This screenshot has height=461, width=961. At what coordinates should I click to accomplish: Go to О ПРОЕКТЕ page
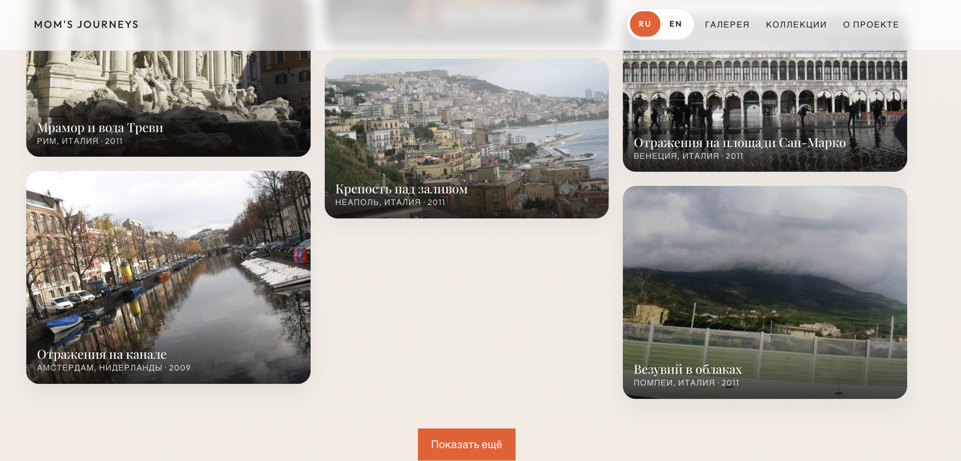click(870, 25)
